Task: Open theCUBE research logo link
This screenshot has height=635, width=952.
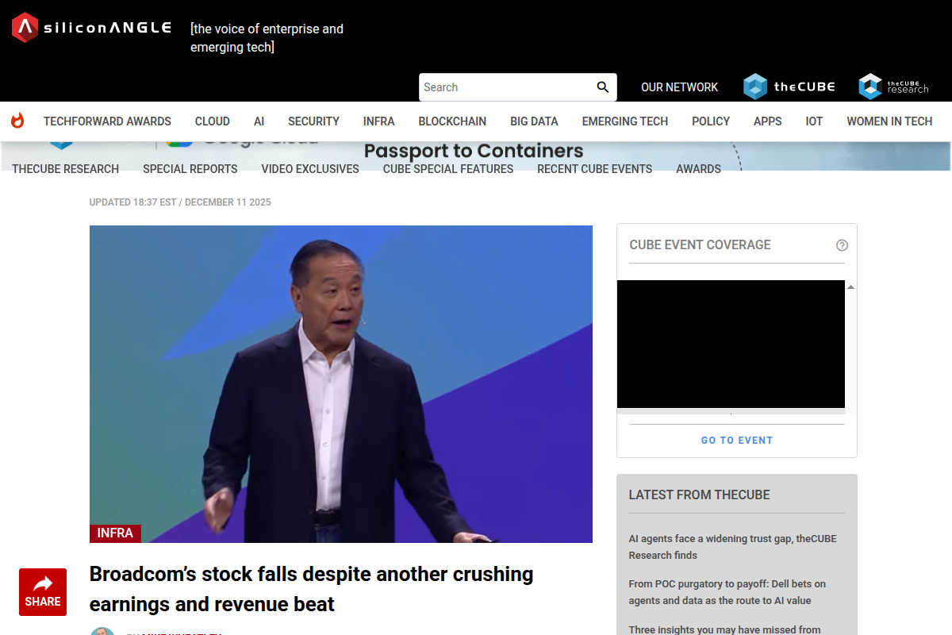Action: tap(894, 87)
